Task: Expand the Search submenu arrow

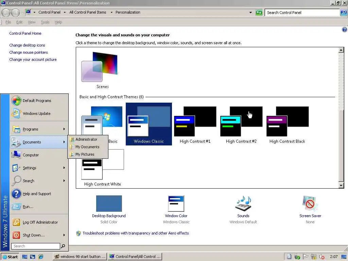Action: [64, 181]
